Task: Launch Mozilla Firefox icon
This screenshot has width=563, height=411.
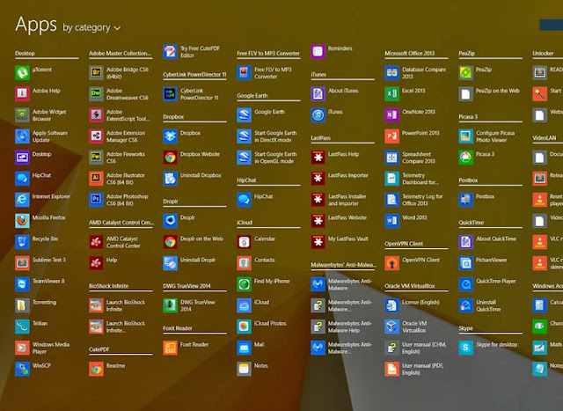Action: [x=22, y=221]
